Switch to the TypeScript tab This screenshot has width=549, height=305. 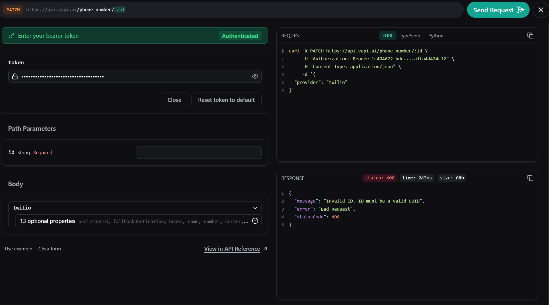point(411,36)
